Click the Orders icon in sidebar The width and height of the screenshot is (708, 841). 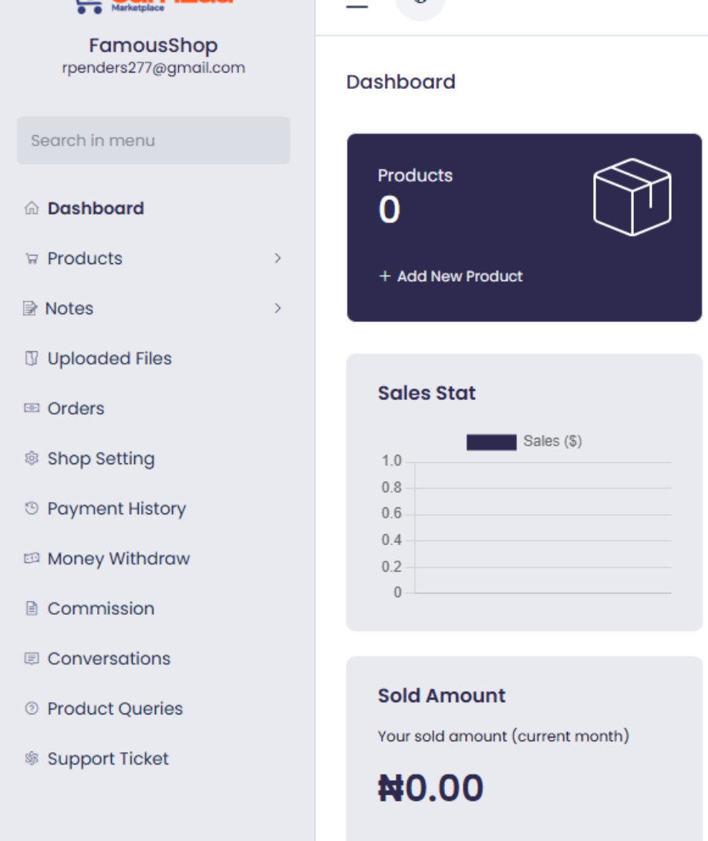[x=32, y=409]
